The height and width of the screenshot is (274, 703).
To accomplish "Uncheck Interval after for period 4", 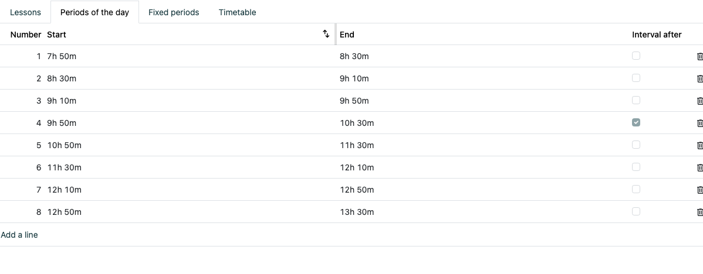I will [x=636, y=122].
